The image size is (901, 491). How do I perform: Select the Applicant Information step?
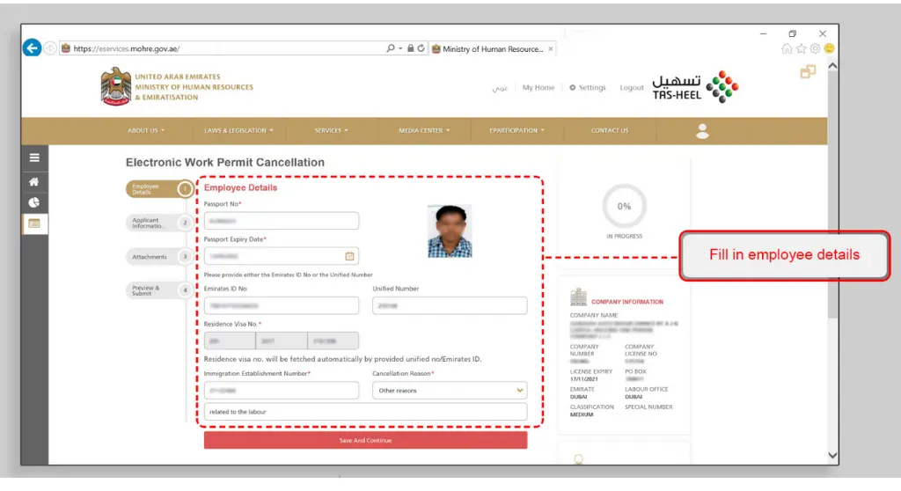[158, 224]
